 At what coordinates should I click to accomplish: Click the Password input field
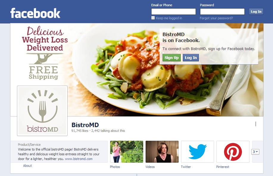point(222,12)
